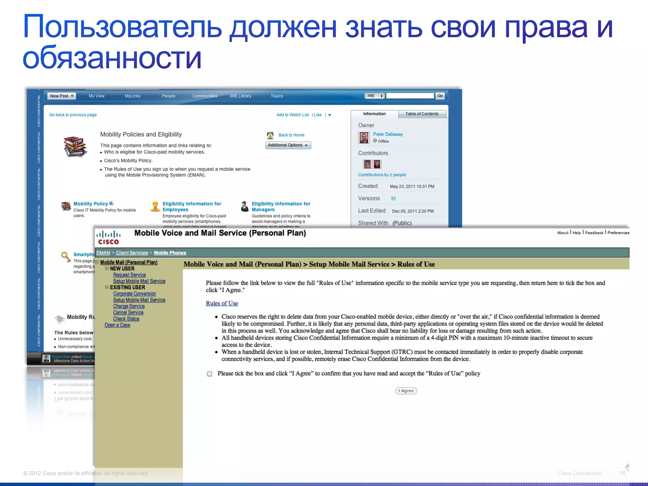Collapse the Mobile Mail (Personal Plan) tree node
This screenshot has height=486, width=648.
click(97, 262)
